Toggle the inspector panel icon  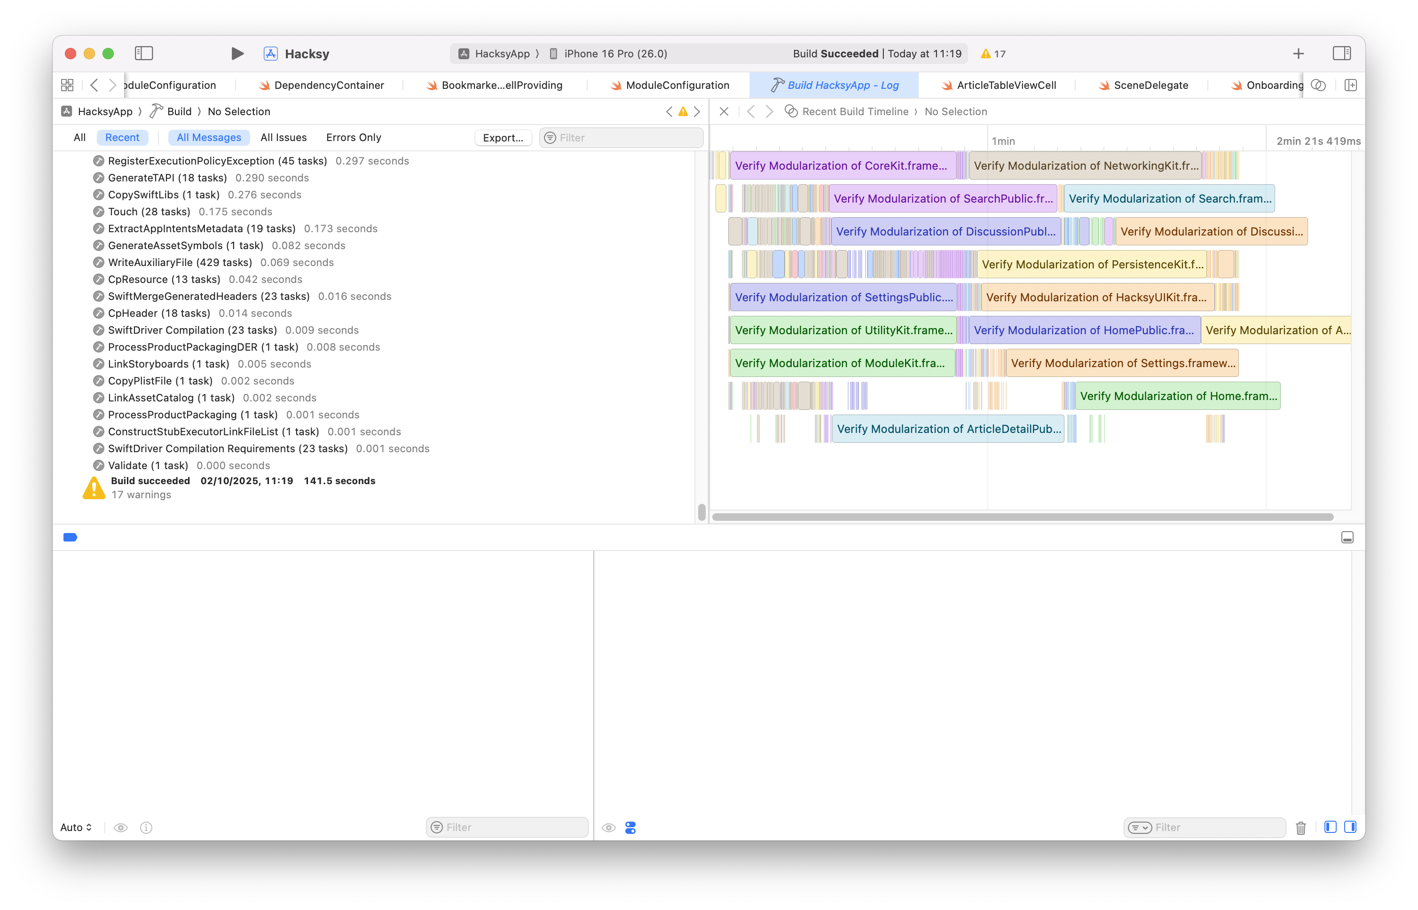pos(1341,54)
